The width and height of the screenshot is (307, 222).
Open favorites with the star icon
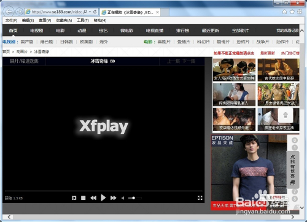point(292,12)
